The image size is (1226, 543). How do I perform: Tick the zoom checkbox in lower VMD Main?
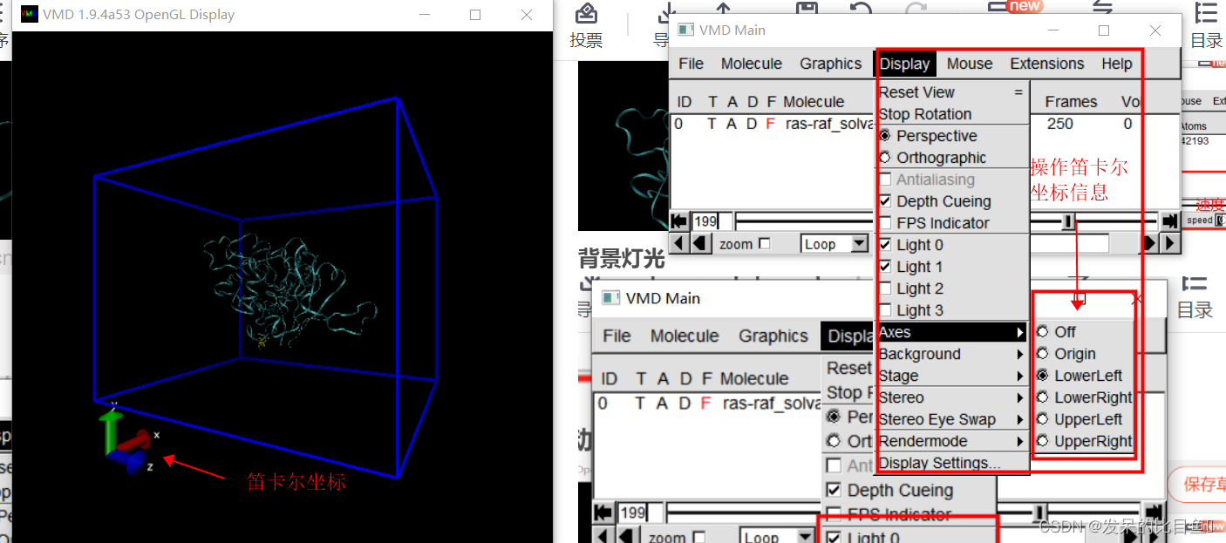tap(698, 538)
